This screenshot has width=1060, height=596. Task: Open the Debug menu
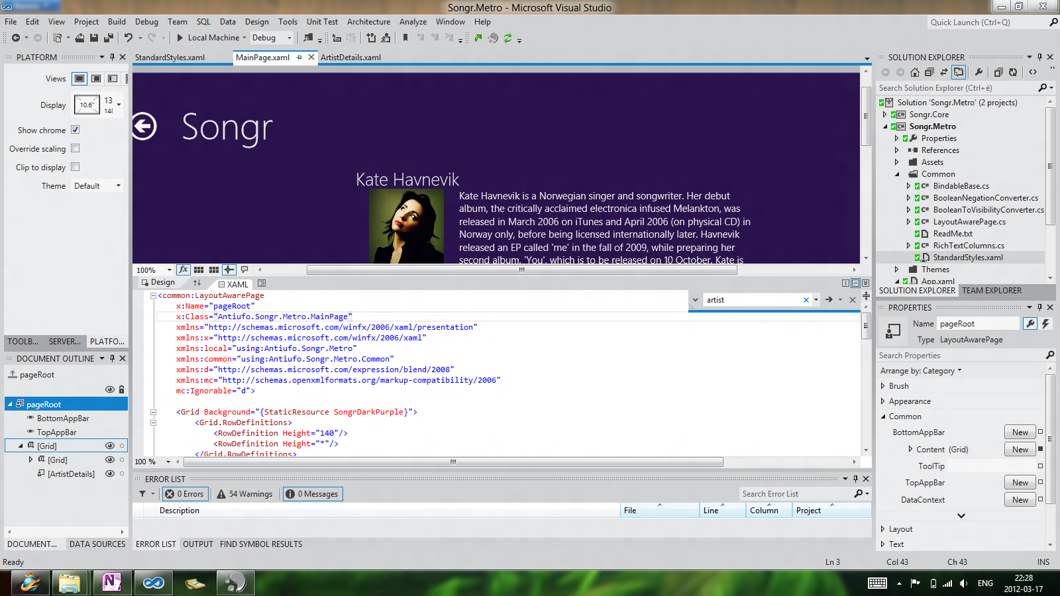pos(146,22)
